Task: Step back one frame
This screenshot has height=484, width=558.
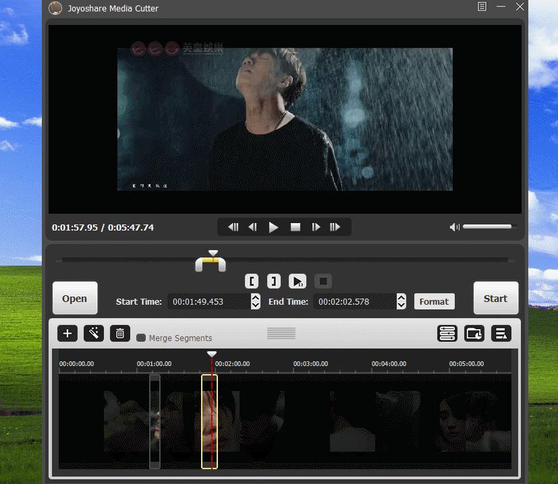Action: coord(252,227)
